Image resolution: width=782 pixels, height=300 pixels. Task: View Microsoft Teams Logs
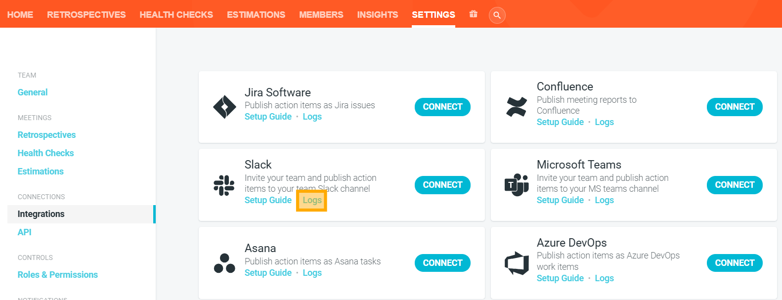tap(605, 200)
